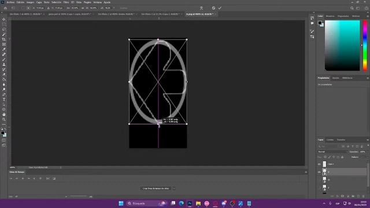Open the timeline creation type dropdown arrow
This screenshot has height=208, width=370.
click(x=174, y=188)
